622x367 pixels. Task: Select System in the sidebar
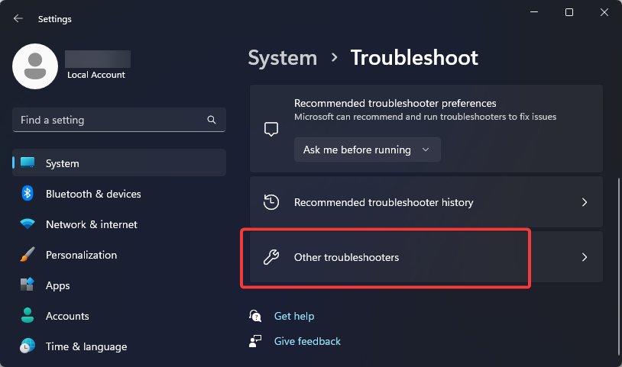(119, 163)
